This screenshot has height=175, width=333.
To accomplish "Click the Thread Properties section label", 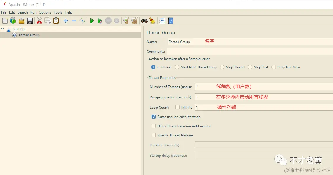I will pos(162,78).
